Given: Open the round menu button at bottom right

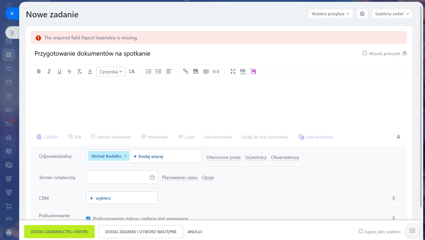Looking at the screenshot, I should click(412, 231).
